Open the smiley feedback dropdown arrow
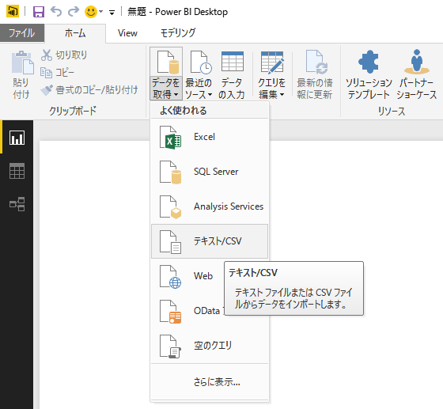 (x=101, y=12)
